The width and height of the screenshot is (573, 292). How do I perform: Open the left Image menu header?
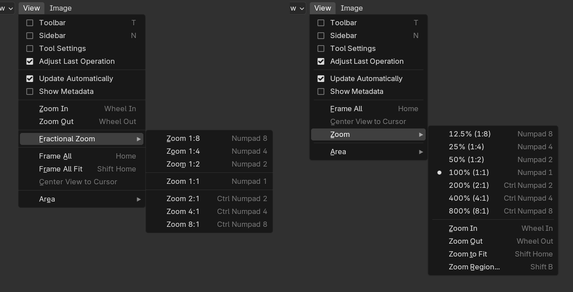point(61,8)
